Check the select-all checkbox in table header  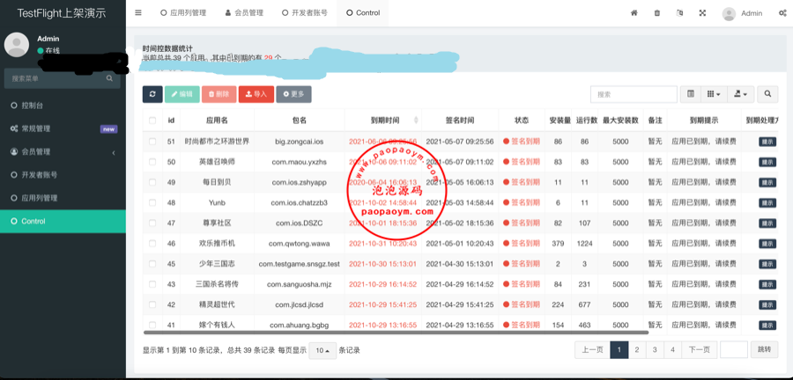[x=152, y=121]
